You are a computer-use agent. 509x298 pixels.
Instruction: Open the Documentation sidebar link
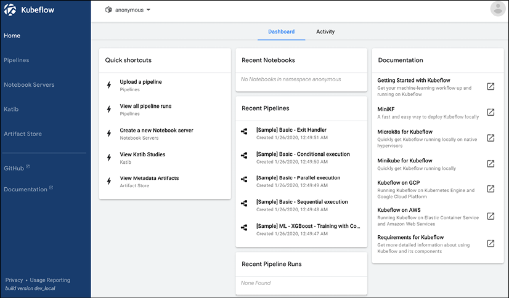[25, 190]
